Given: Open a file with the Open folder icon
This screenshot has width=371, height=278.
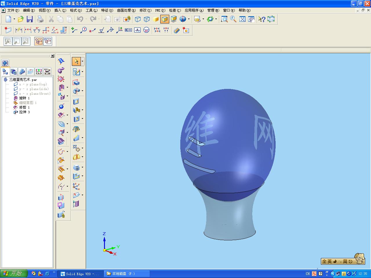Looking at the screenshot, I should 21,19.
